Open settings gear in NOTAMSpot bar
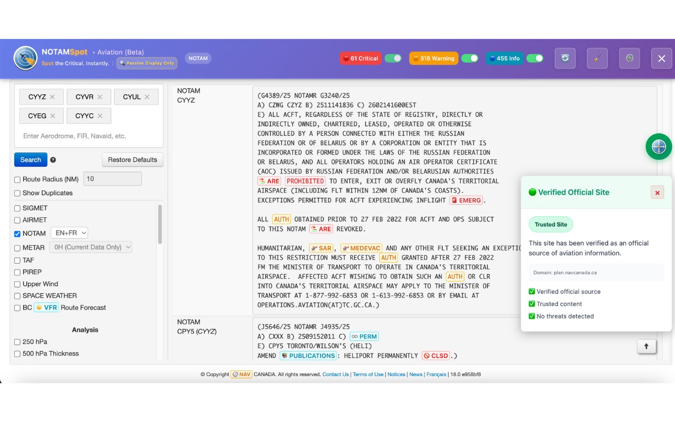 [x=630, y=59]
